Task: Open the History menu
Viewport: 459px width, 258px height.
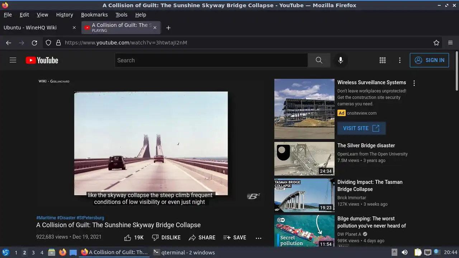Action: tap(65, 15)
